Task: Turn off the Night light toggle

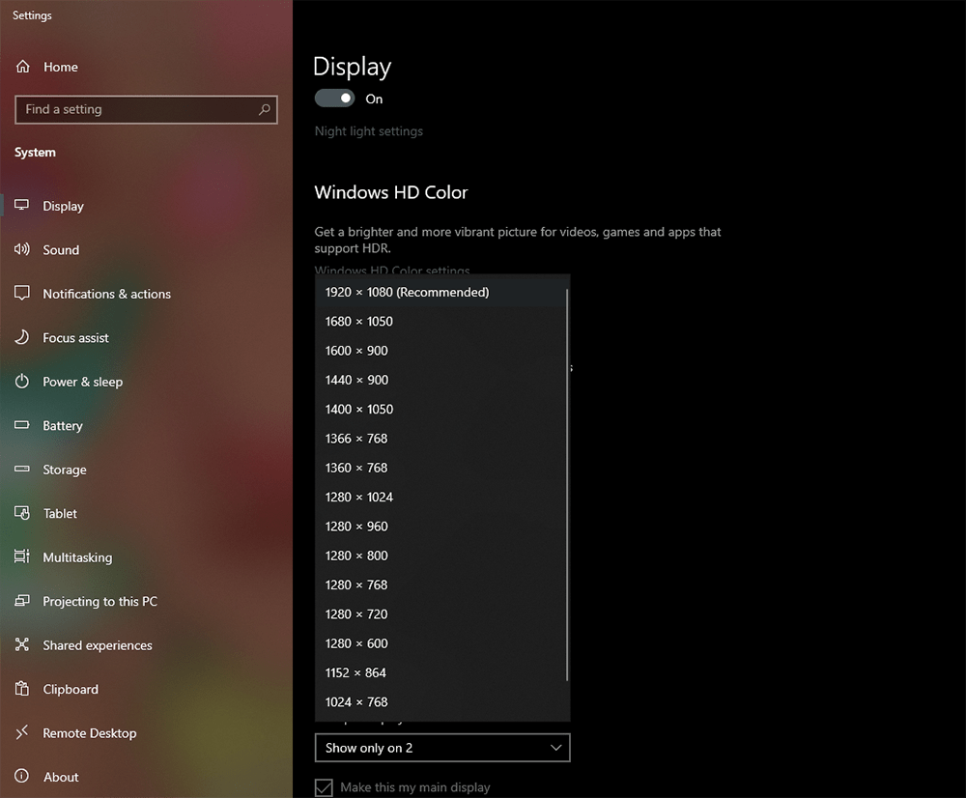Action: 334,98
